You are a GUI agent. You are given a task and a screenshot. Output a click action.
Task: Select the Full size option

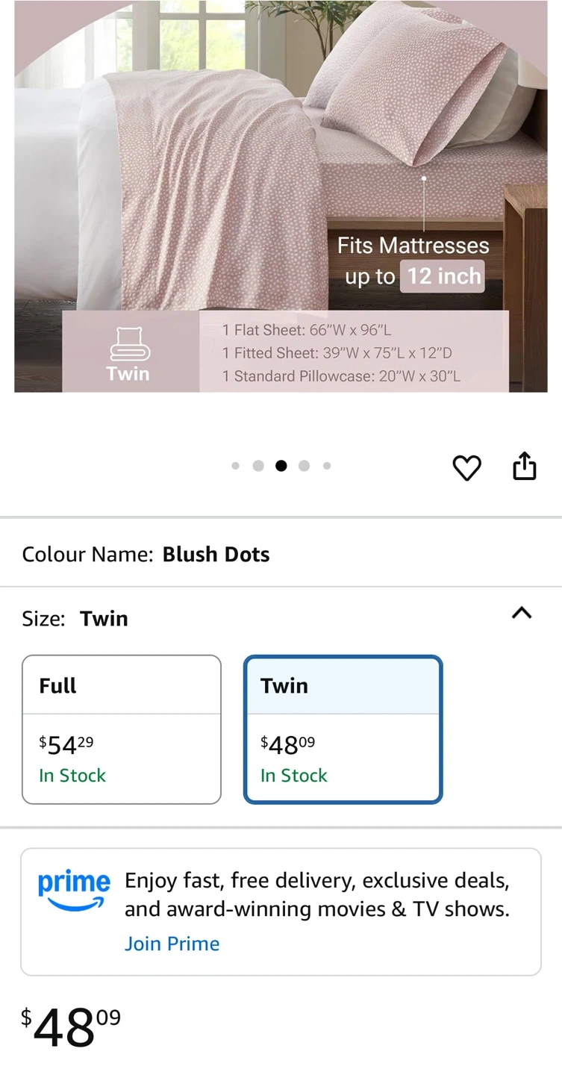(122, 729)
